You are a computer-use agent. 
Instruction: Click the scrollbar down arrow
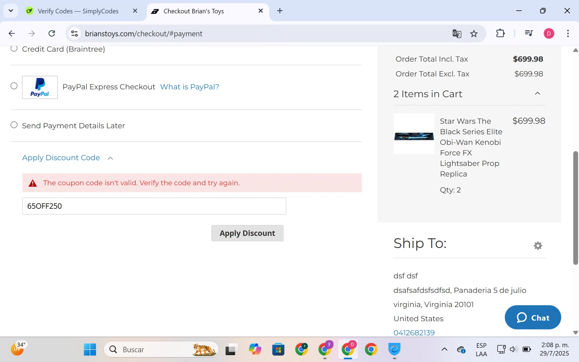coord(576,332)
